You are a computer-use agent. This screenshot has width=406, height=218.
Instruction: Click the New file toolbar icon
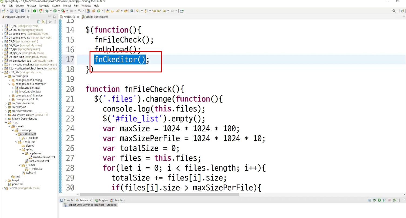[x=4, y=11]
